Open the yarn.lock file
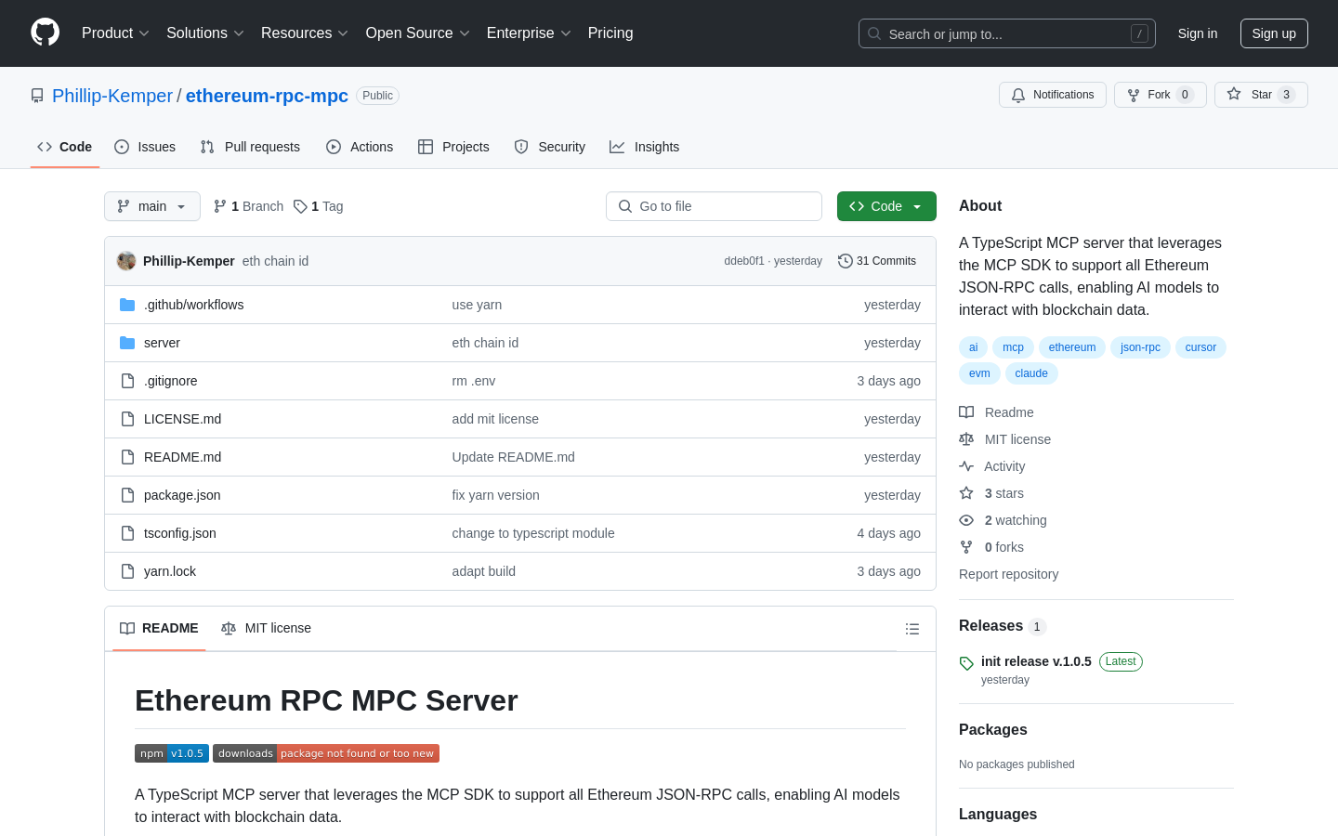The width and height of the screenshot is (1338, 836). point(170,571)
